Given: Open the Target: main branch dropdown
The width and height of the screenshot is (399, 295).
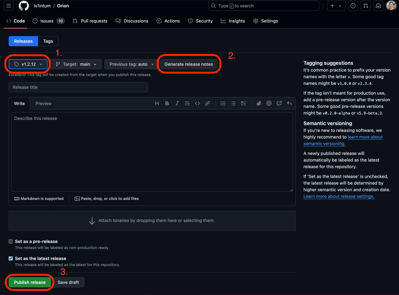Looking at the screenshot, I should 76,64.
